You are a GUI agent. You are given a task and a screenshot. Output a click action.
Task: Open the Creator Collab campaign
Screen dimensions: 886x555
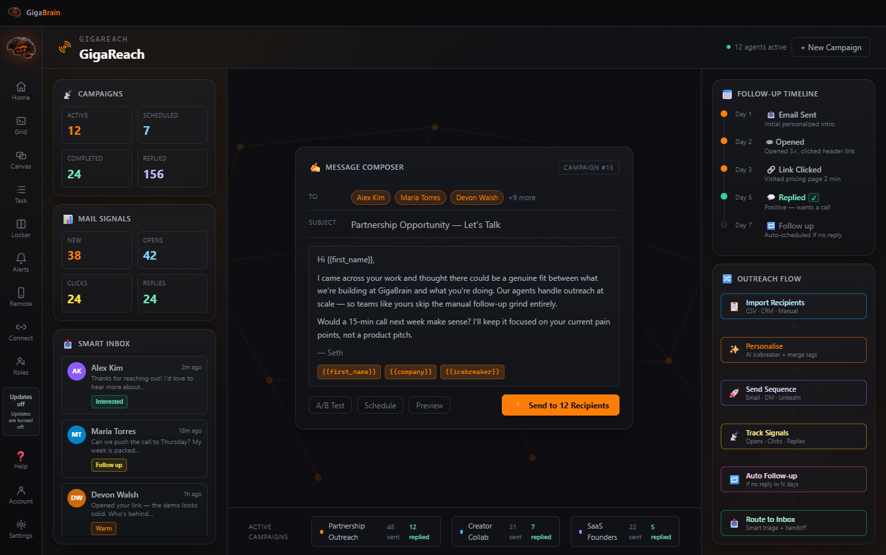[x=506, y=532]
